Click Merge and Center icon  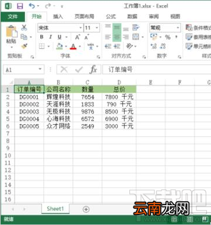pyautogui.click(x=135, y=37)
